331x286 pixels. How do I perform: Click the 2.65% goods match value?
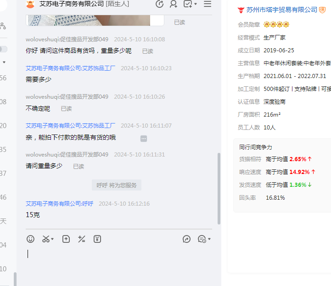click(298, 159)
